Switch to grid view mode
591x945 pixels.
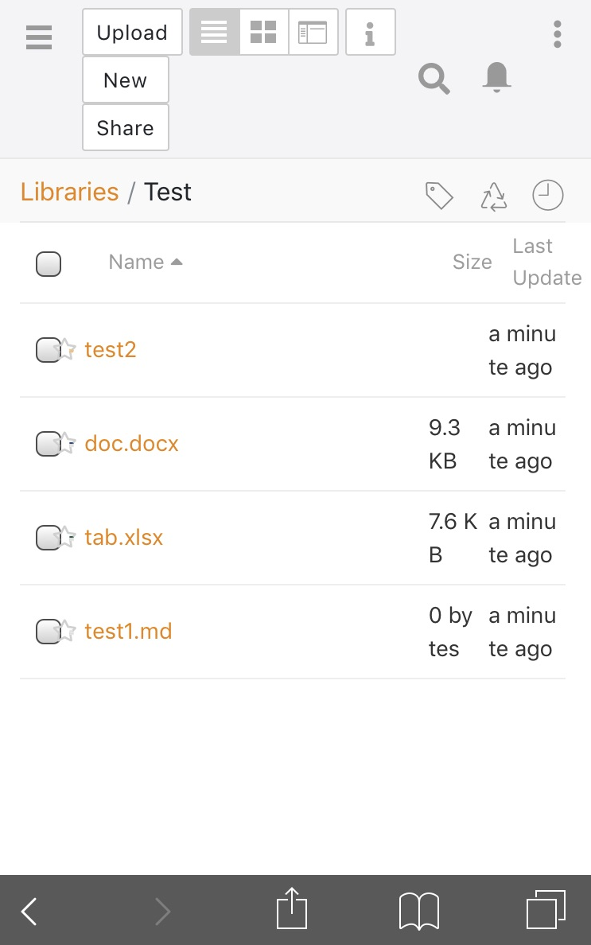(263, 32)
